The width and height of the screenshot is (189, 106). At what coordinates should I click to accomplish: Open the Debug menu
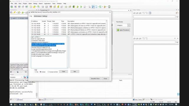(x=35, y=4)
